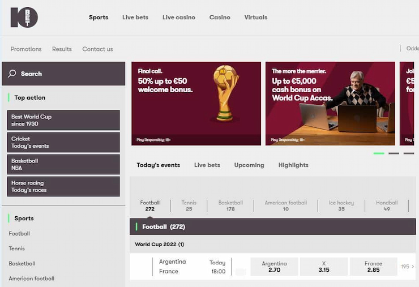The height and width of the screenshot is (287, 419).
Task: Open Live bets in top navigation
Action: tap(135, 18)
